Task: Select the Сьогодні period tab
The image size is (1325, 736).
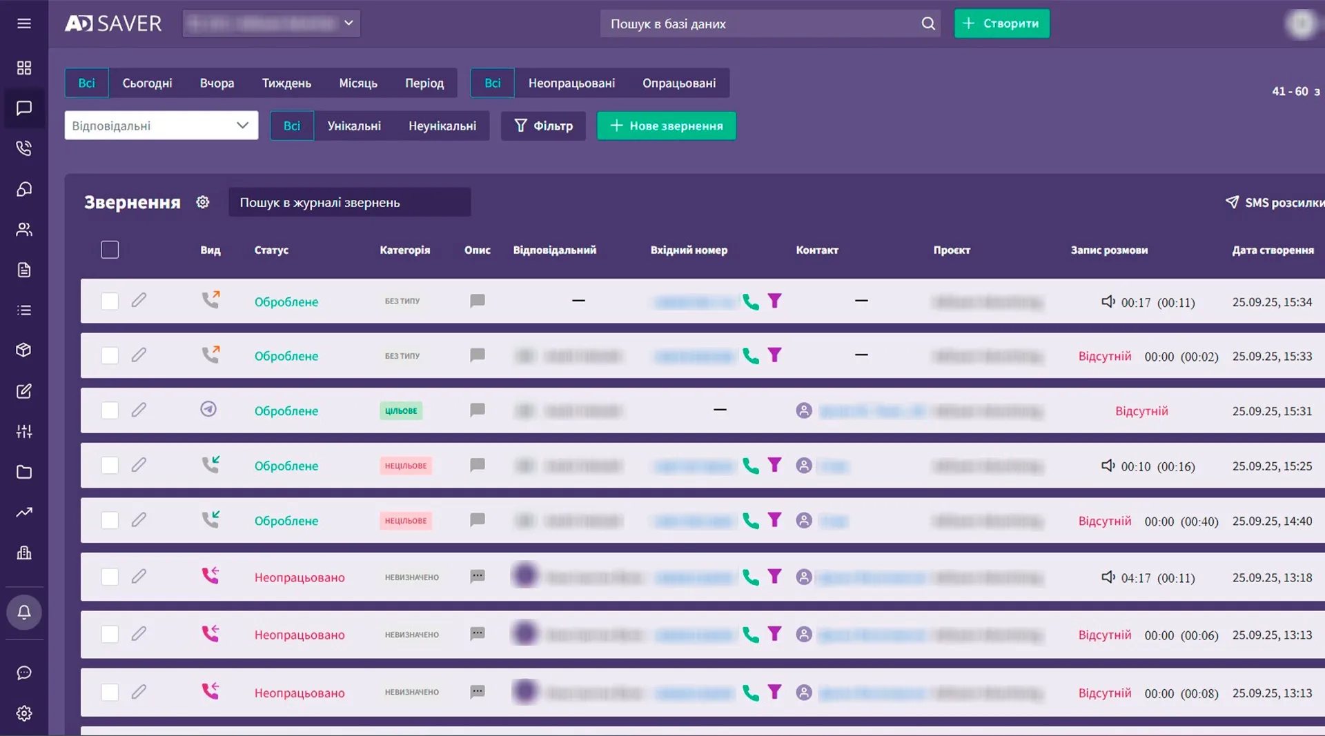Action: pyautogui.click(x=148, y=83)
